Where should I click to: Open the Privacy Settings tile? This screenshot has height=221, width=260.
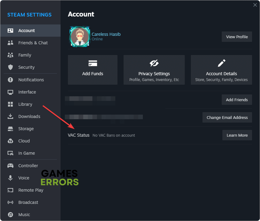pyautogui.click(x=154, y=70)
